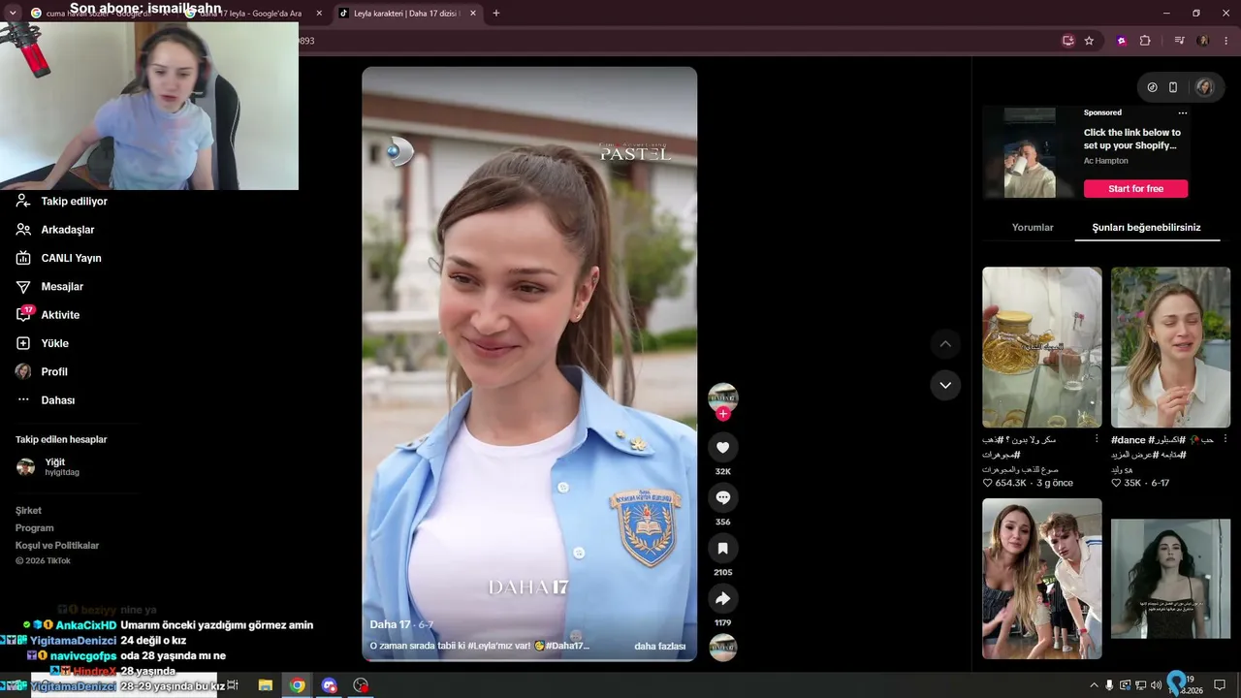
Task: Go to next video with down arrow
Action: [x=945, y=385]
